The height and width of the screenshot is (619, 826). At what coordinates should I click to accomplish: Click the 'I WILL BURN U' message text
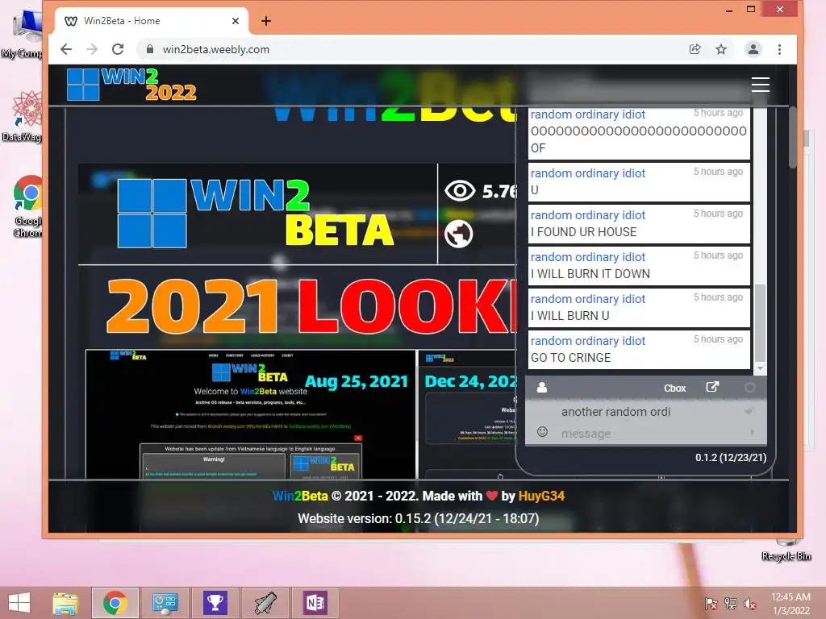point(570,316)
